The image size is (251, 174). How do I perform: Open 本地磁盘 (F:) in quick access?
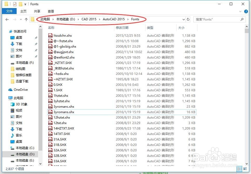pos(25,62)
